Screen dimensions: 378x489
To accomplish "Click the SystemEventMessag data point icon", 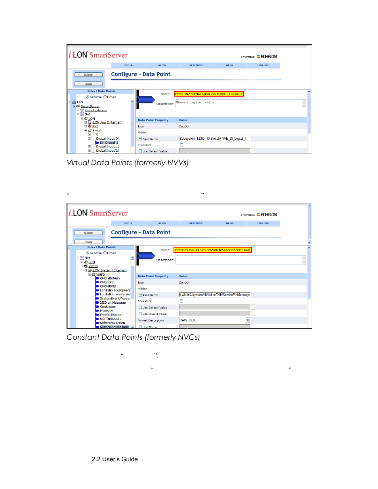I will point(97,299).
